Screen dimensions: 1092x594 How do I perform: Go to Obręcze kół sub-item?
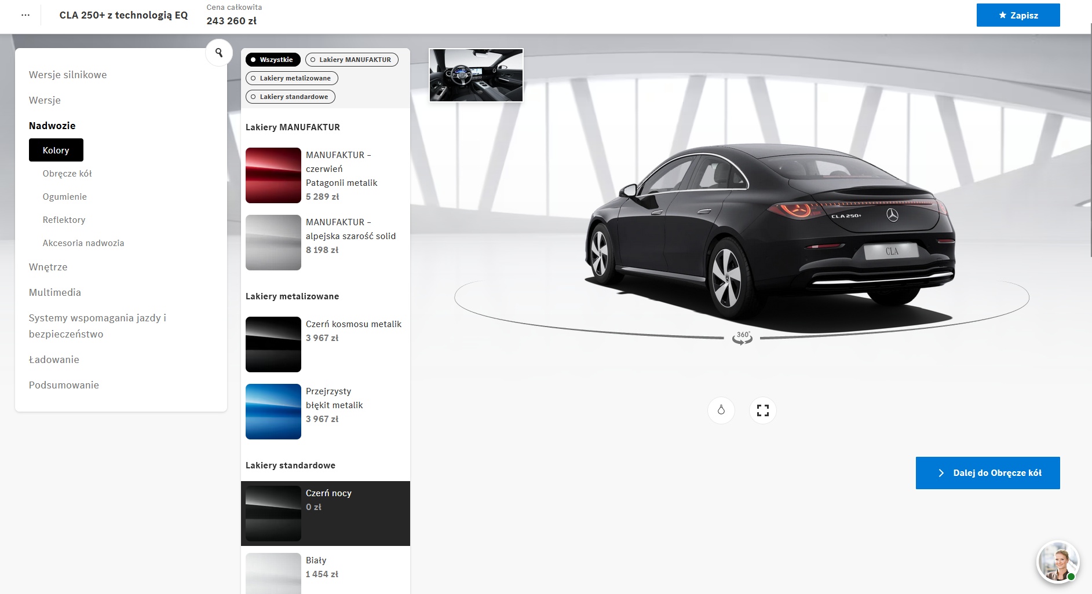click(x=67, y=174)
